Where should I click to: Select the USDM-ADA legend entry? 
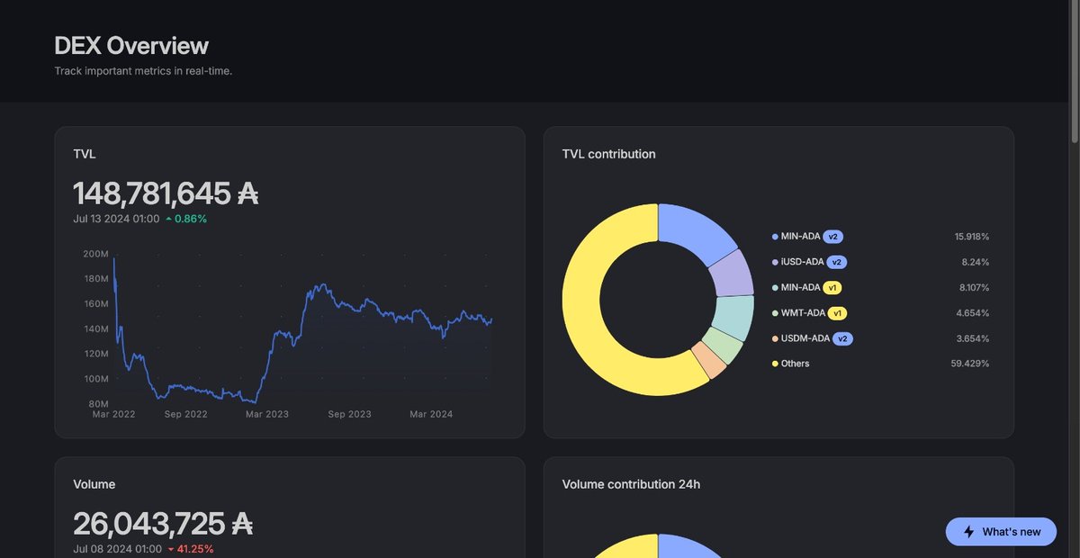[812, 338]
